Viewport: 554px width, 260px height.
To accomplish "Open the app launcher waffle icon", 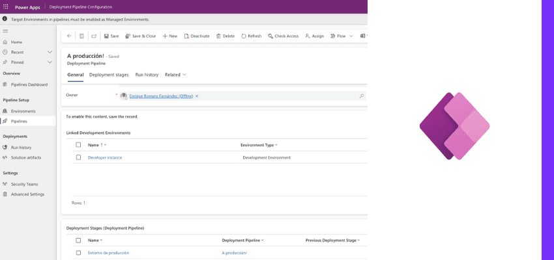I will click(6, 7).
